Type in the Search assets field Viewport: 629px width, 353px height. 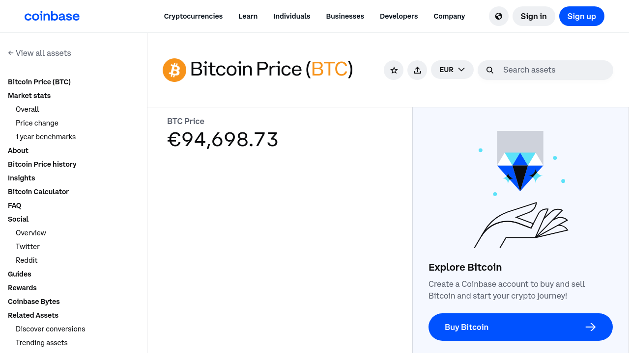(x=553, y=70)
